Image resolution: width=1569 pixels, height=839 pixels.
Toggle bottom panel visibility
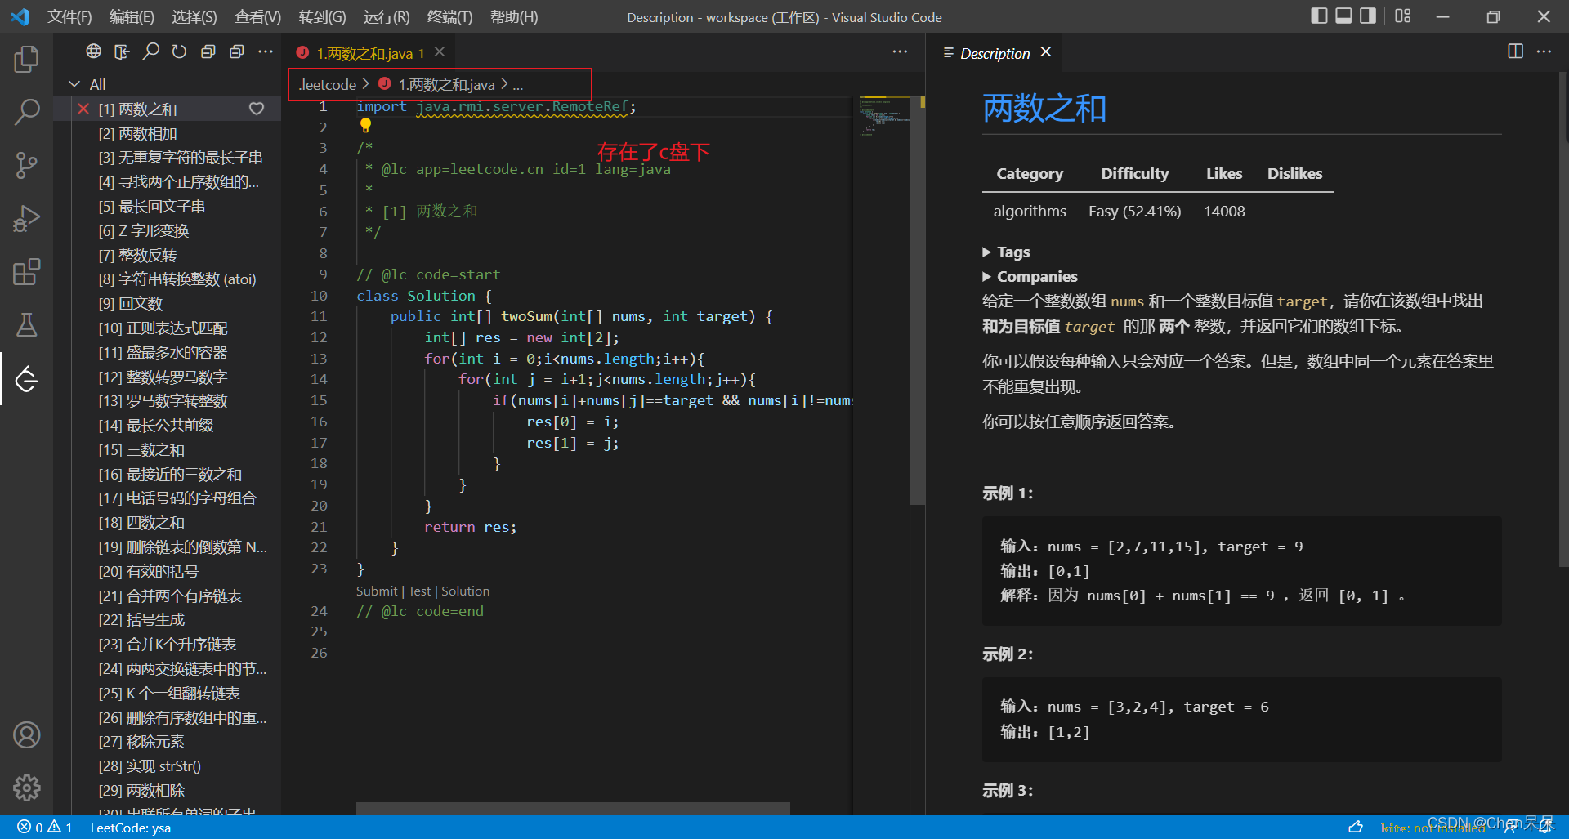tap(1343, 16)
